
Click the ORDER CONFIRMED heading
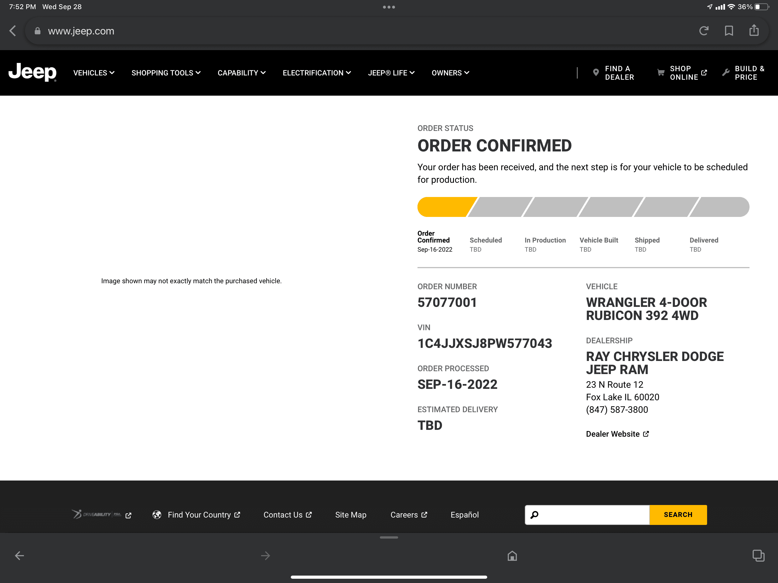click(x=495, y=145)
